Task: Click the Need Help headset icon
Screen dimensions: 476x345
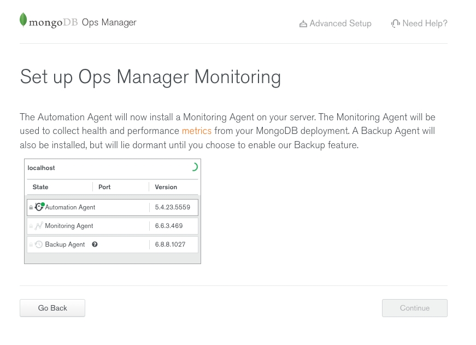Action: click(x=395, y=24)
